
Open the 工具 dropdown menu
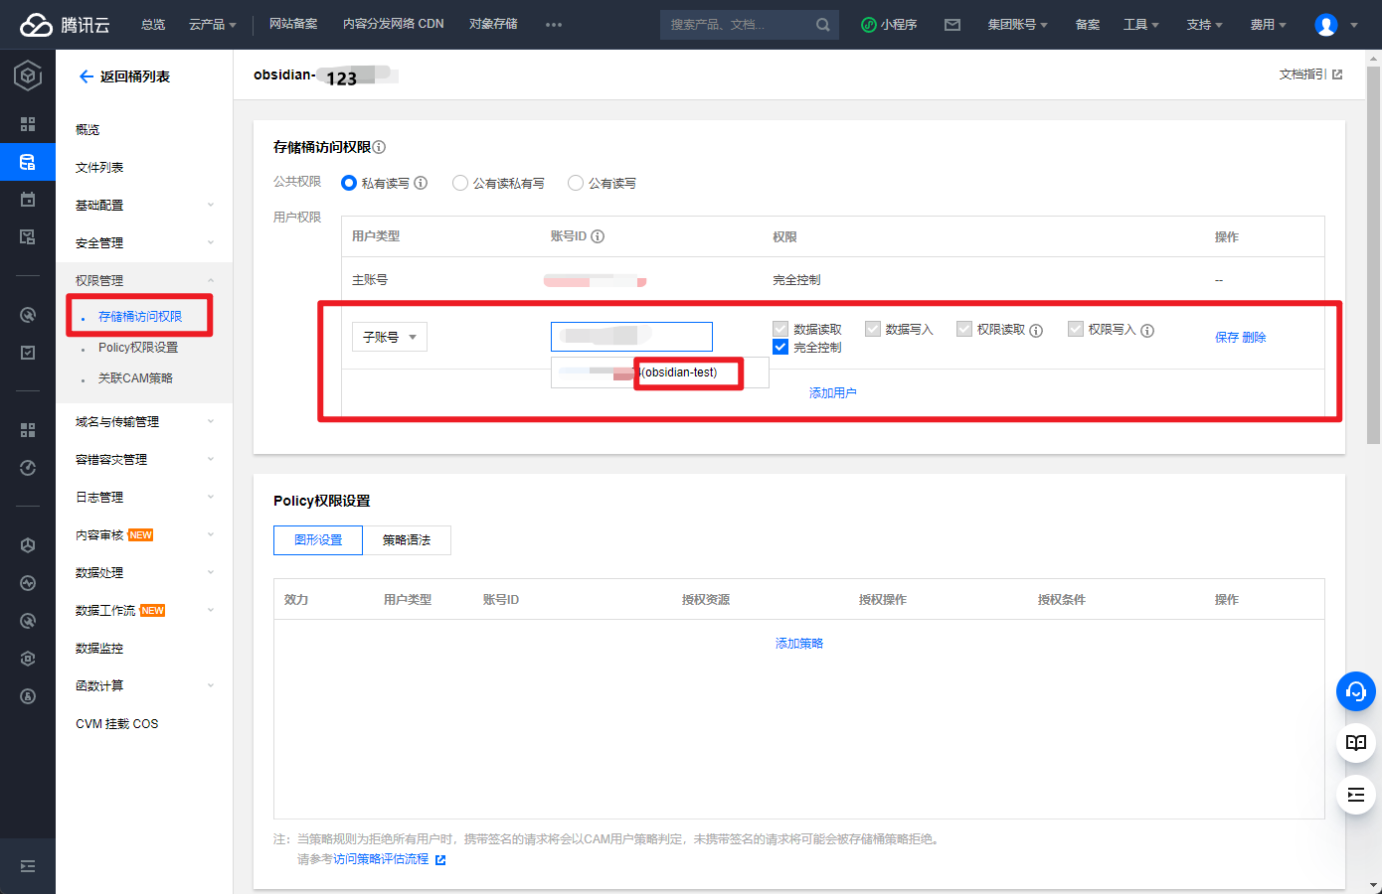coord(1141,25)
